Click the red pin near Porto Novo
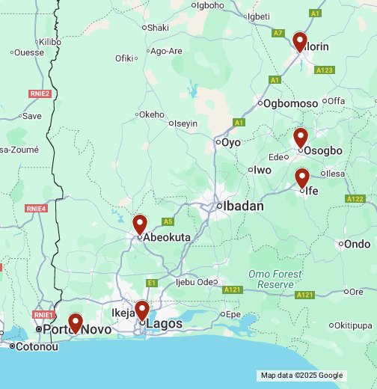This screenshot has width=377, height=389. coord(76,324)
